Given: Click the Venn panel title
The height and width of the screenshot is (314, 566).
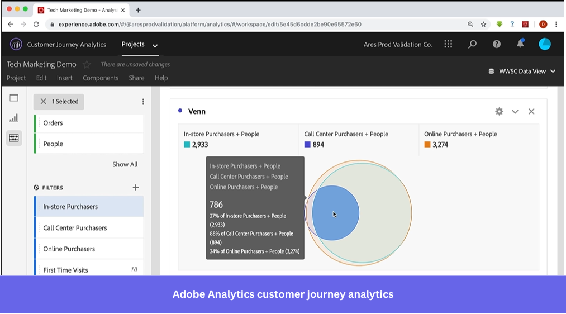Looking at the screenshot, I should [x=197, y=112].
